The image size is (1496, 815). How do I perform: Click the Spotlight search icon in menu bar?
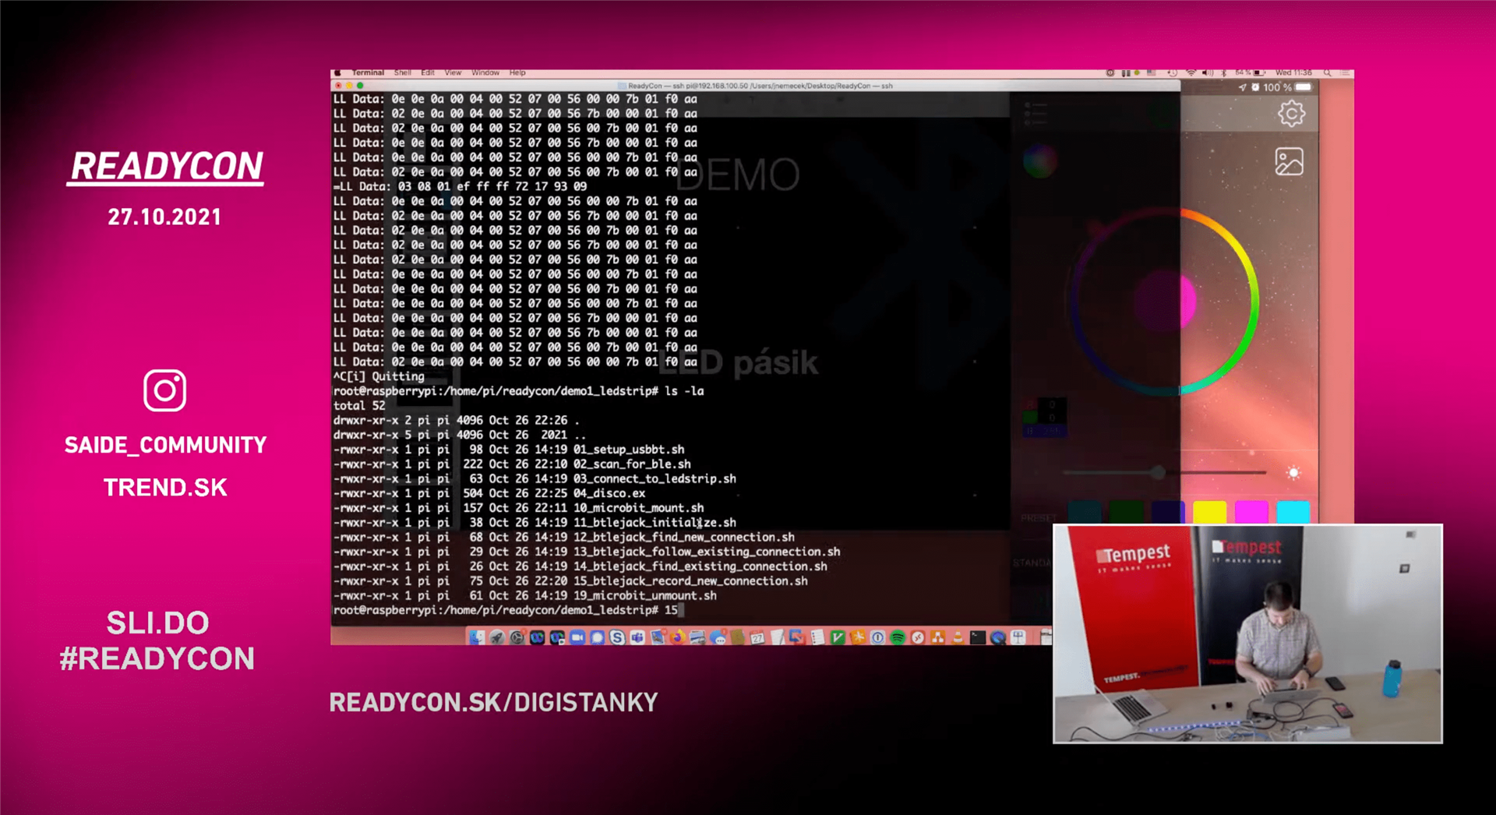coord(1328,72)
